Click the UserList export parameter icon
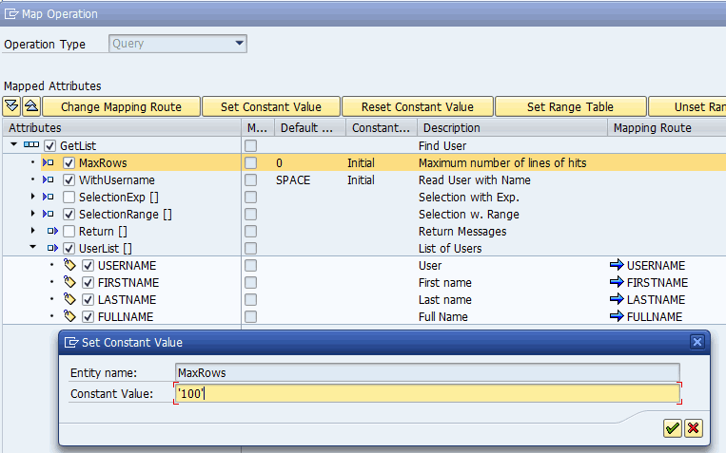726x453 pixels. [52, 248]
